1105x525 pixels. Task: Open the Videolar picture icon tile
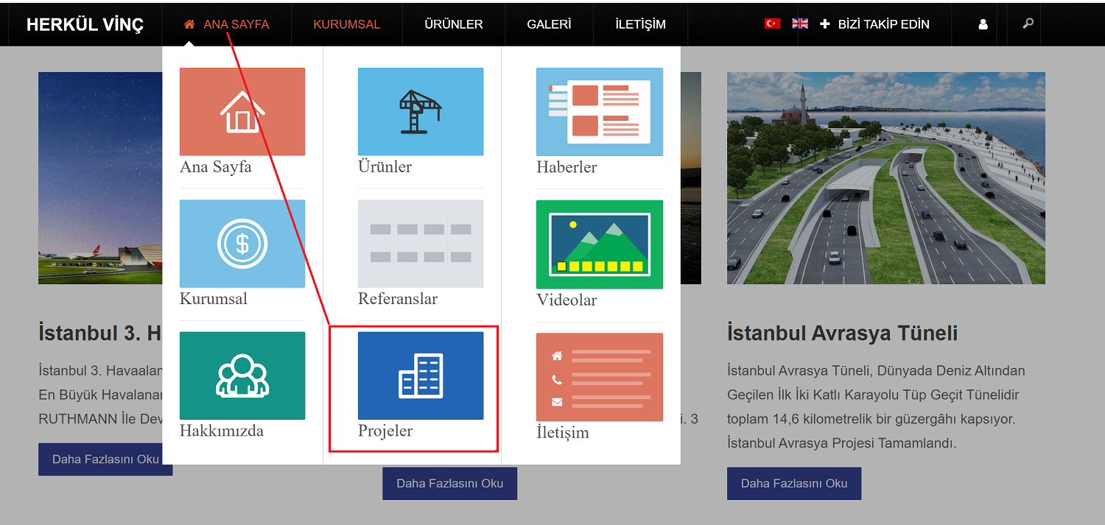[x=599, y=244]
